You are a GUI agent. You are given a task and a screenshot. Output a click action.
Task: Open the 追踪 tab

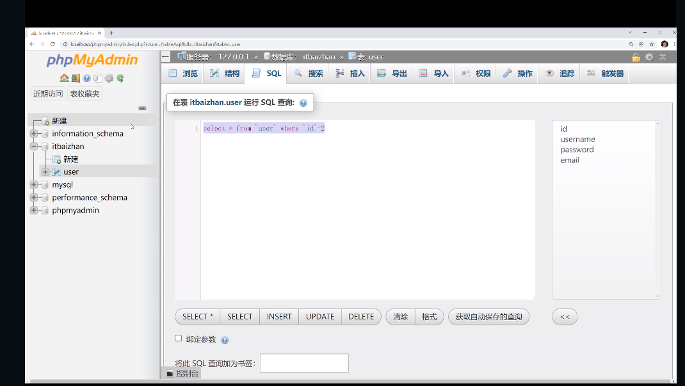point(560,74)
